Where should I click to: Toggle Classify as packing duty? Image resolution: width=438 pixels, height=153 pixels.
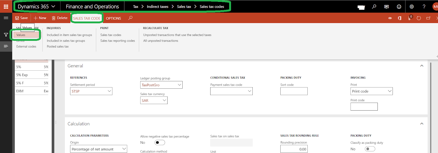[370, 149]
